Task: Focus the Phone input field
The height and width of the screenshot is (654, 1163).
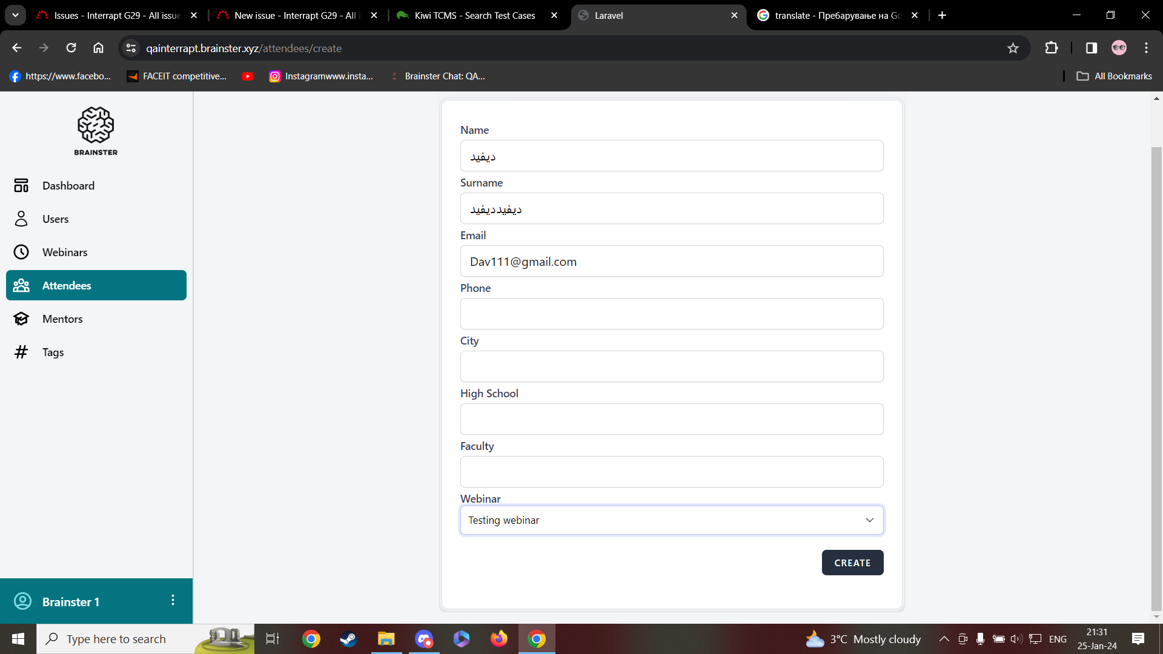Action: click(671, 314)
